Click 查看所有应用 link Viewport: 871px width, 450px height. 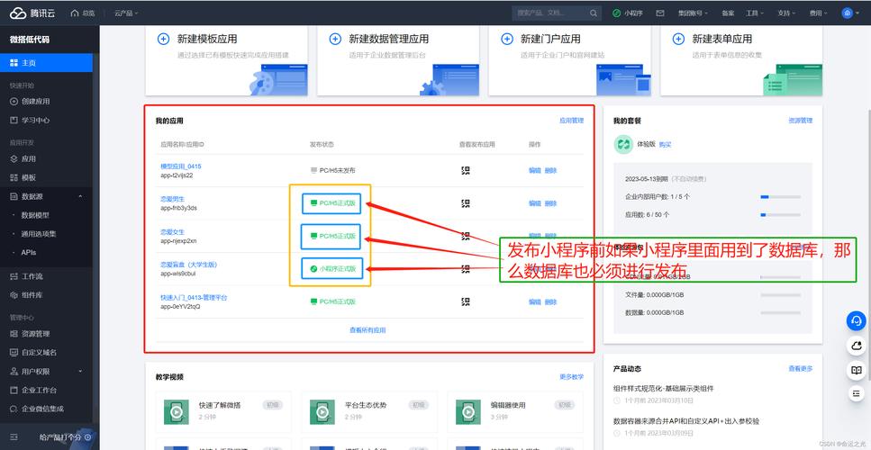pos(367,330)
